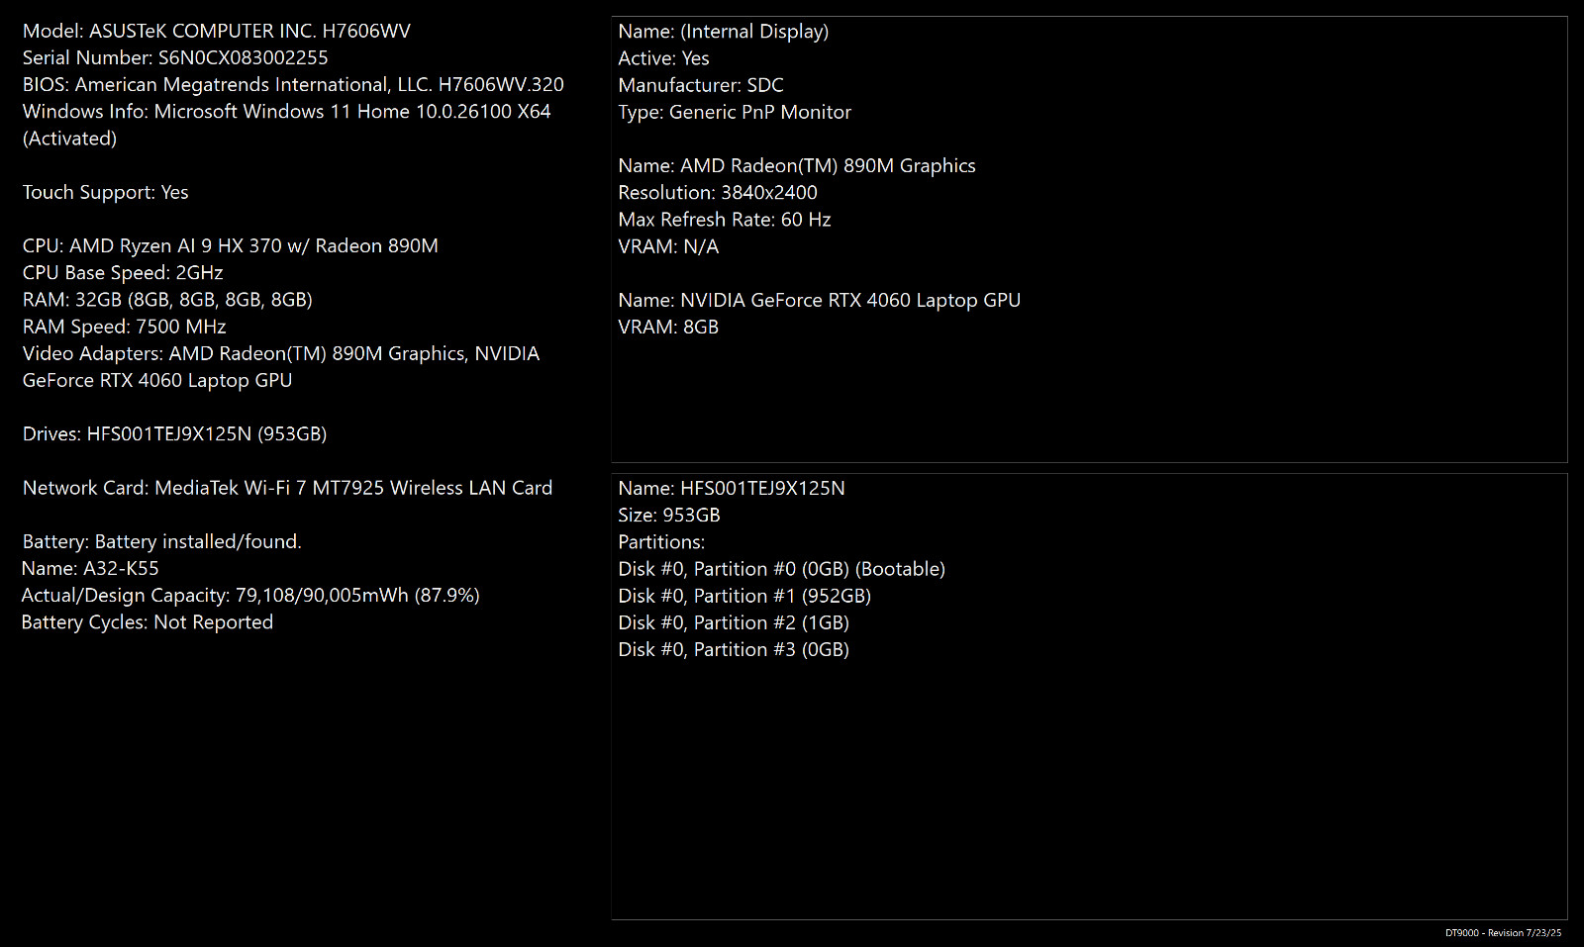Click the Partitions: heading
The height and width of the screenshot is (947, 1584).
pos(661,541)
